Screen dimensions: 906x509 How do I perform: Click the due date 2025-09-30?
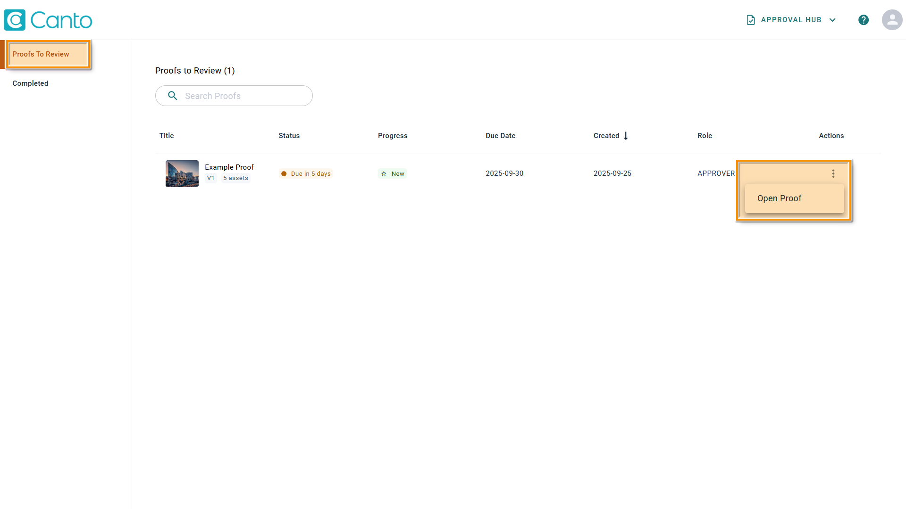504,173
